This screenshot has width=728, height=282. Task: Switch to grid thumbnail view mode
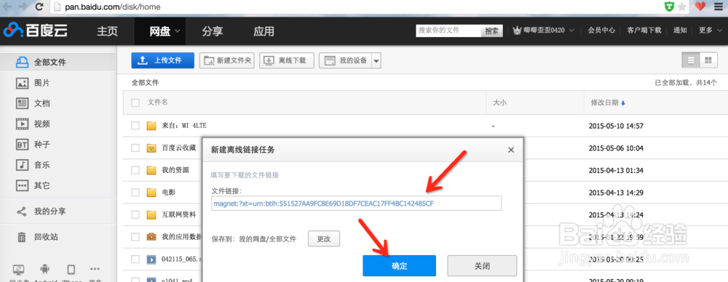click(708, 60)
